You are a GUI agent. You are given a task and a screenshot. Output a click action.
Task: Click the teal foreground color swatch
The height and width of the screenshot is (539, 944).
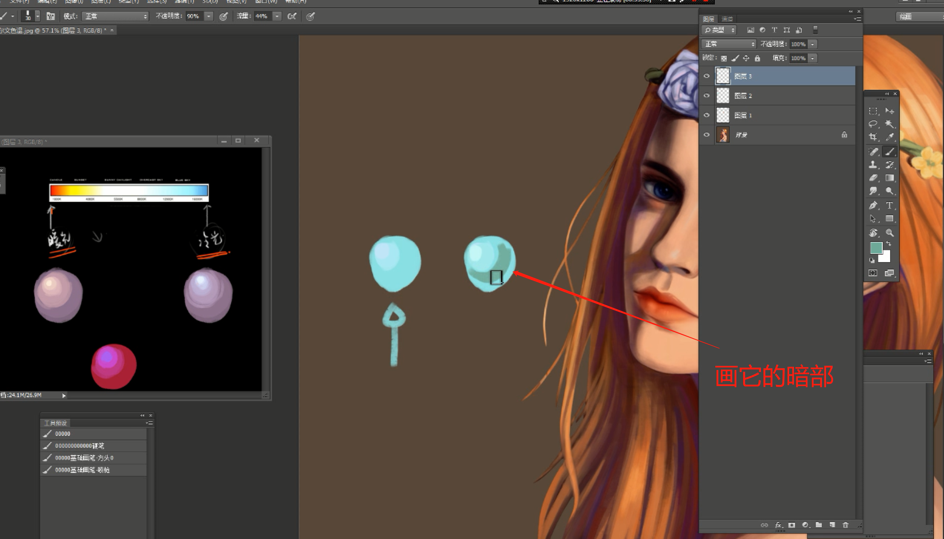tap(876, 248)
